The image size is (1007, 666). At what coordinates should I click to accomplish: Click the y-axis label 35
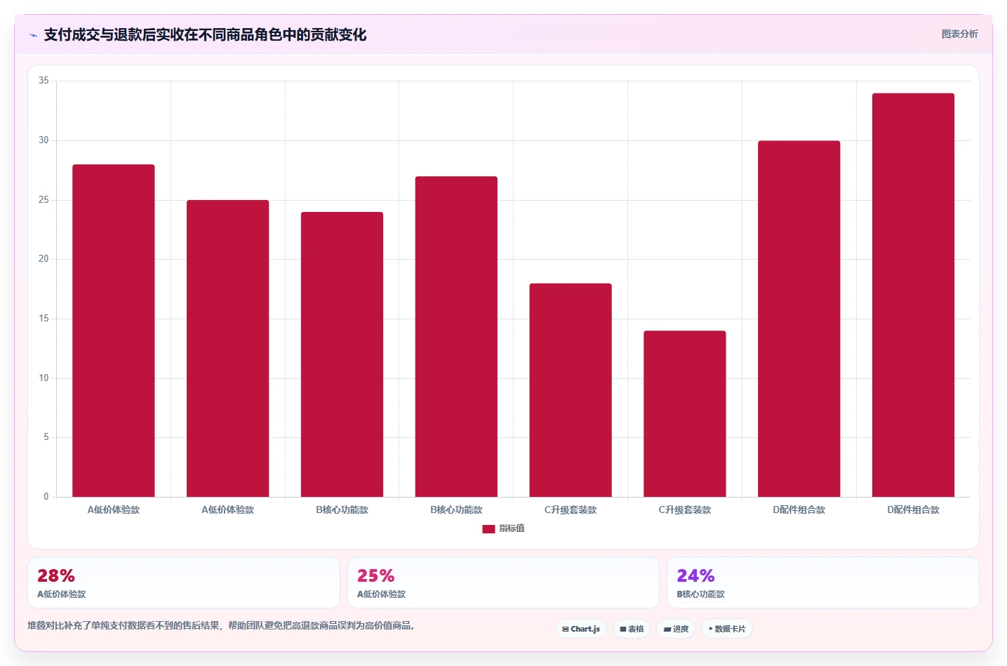tap(44, 81)
